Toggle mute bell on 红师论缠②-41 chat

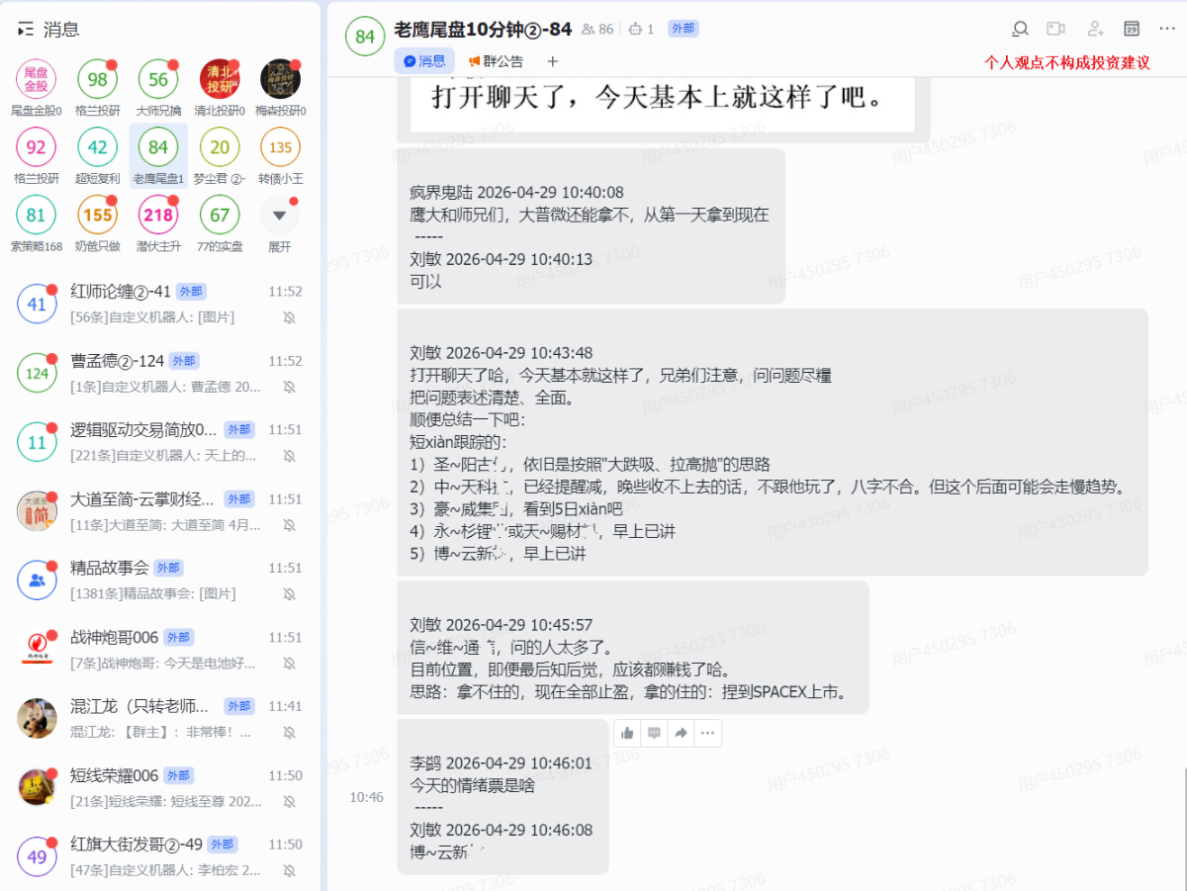click(289, 317)
